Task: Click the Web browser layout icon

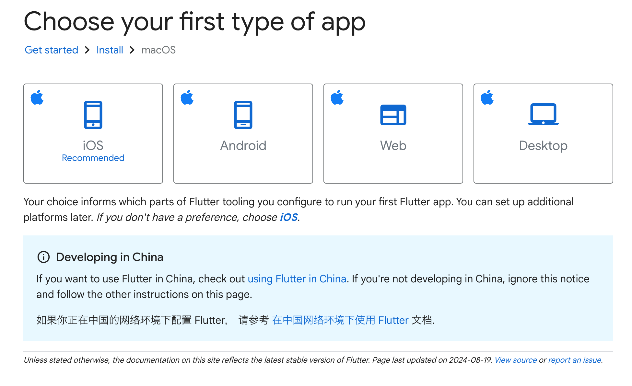Action: point(393,115)
